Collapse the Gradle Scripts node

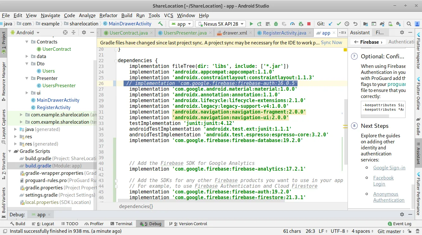10,151
